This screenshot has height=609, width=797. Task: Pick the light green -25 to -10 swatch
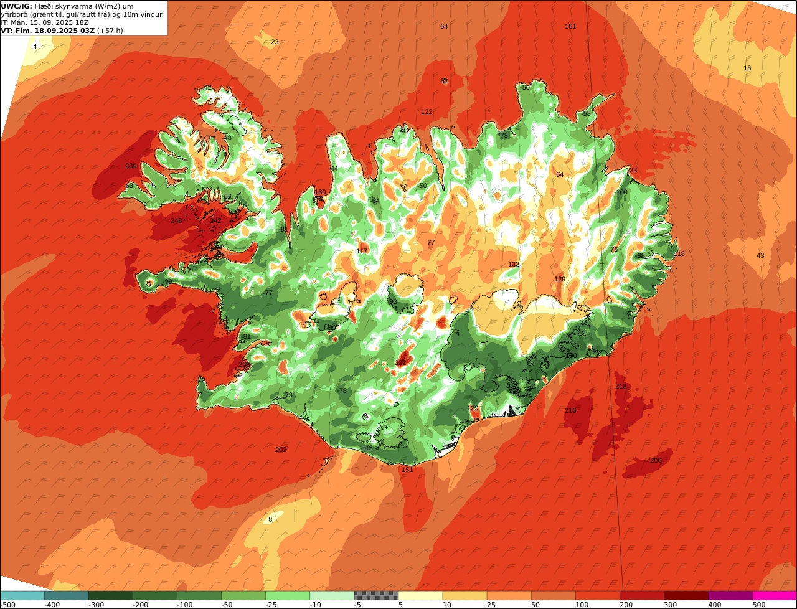[x=288, y=595]
